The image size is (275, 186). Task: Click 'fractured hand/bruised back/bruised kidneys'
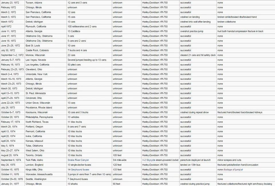point(240,112)
